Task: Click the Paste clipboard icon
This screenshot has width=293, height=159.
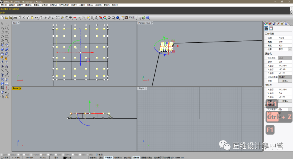Action: (32, 18)
